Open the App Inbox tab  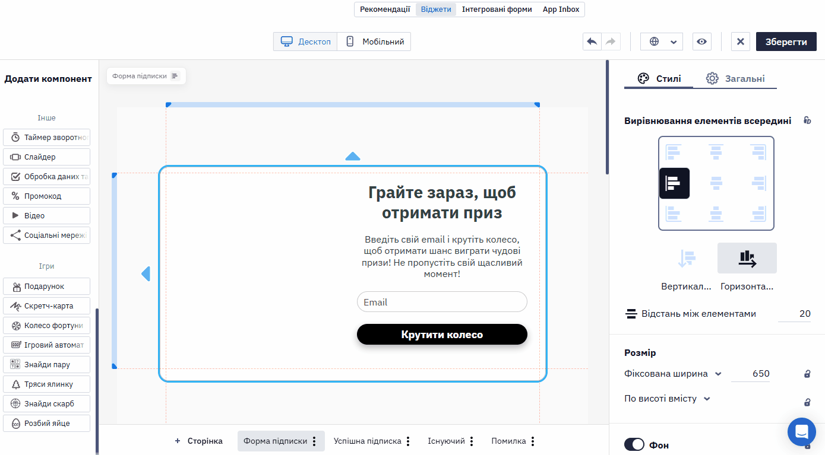(561, 9)
